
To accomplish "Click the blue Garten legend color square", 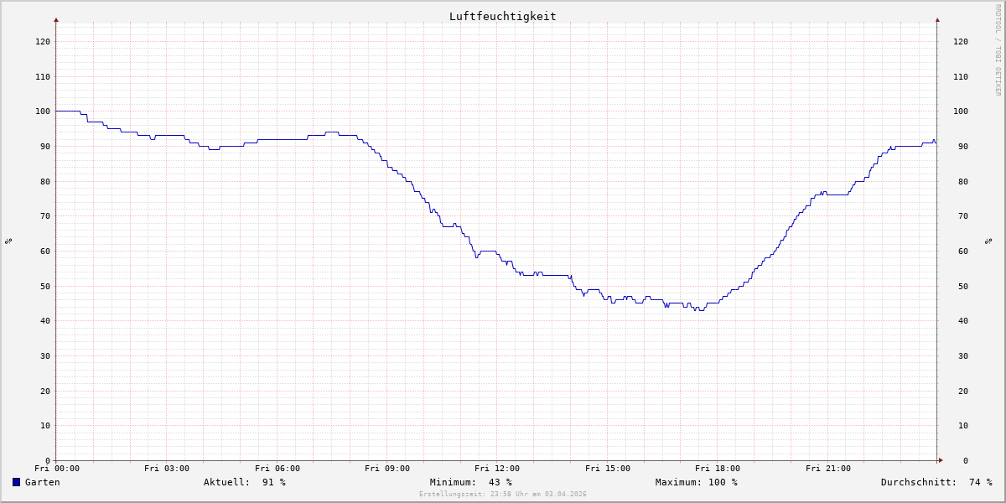I will point(16,482).
